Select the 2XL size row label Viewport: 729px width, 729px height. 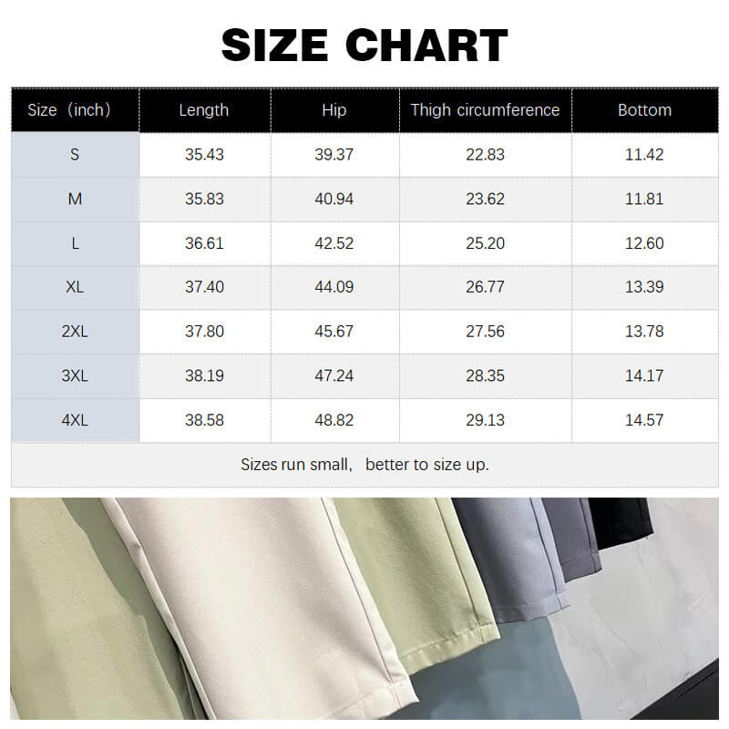(x=75, y=332)
